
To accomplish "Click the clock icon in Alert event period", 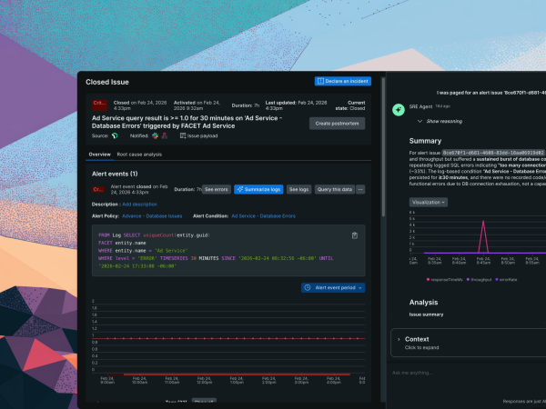I will 308,287.
